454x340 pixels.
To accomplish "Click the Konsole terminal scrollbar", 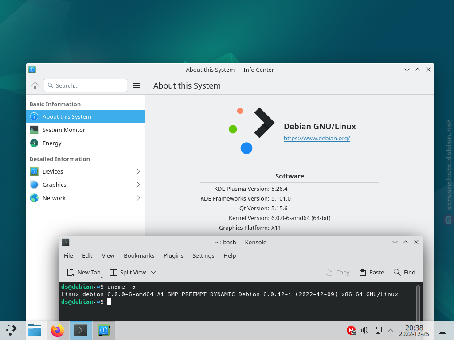I will (x=418, y=302).
